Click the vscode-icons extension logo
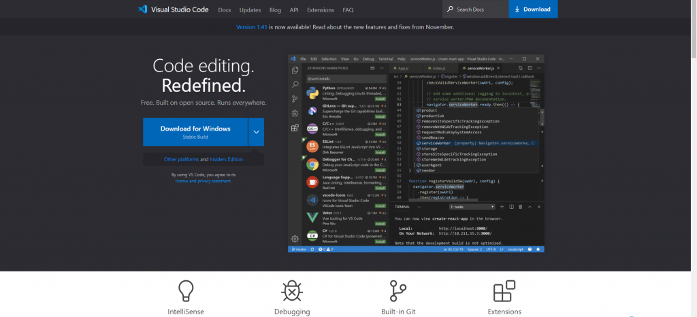Image resolution: width=697 pixels, height=317 pixels. click(x=312, y=200)
